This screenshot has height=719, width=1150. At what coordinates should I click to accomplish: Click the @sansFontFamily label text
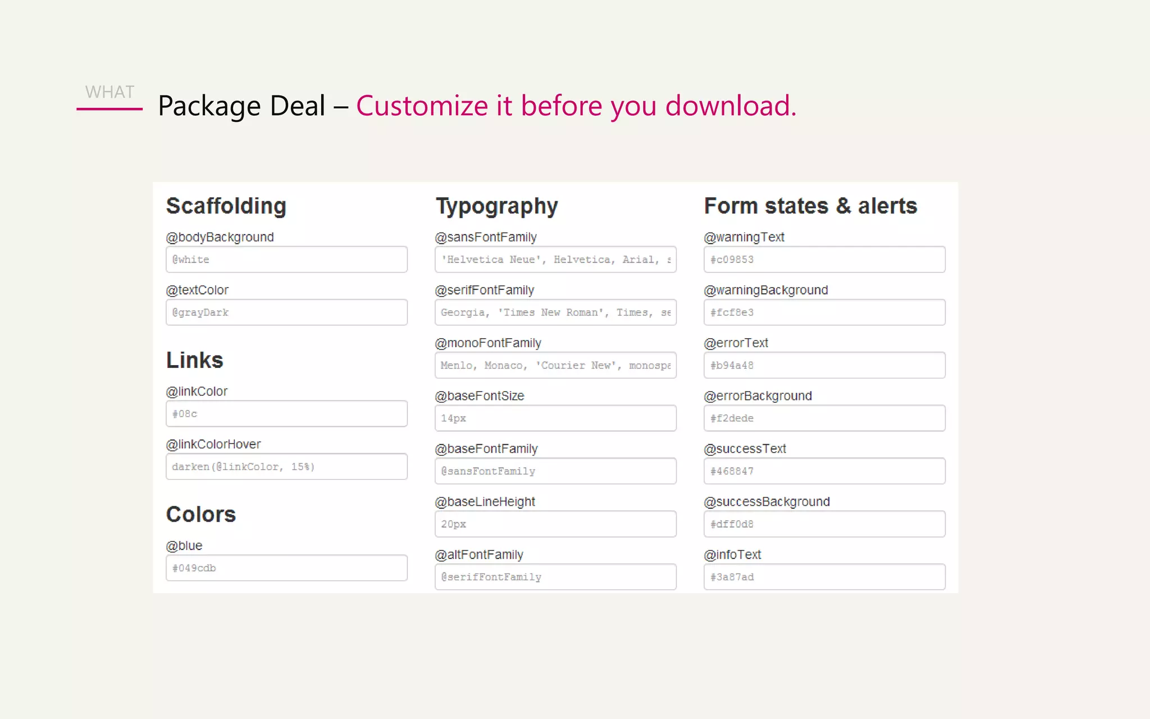(x=486, y=237)
